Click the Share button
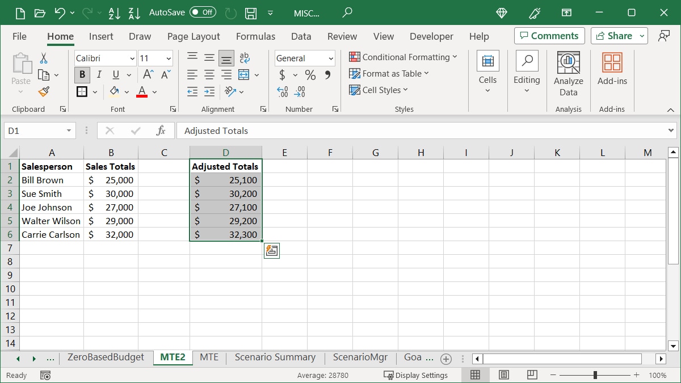Image resolution: width=681 pixels, height=383 pixels. tap(615, 35)
